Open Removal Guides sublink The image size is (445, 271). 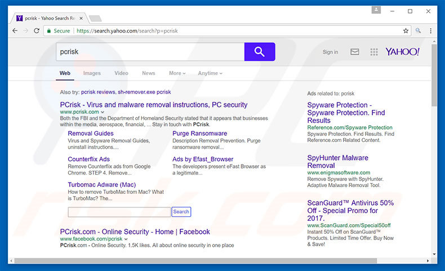(x=91, y=134)
